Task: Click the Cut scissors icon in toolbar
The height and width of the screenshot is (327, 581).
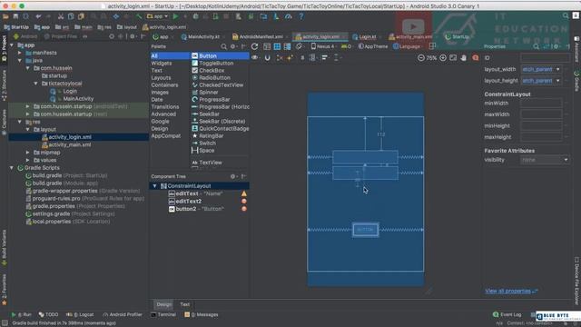Action: tap(61, 16)
